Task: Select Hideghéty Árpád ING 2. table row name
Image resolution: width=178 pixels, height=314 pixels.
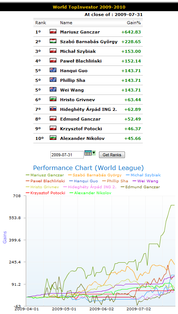Action: click(88, 109)
